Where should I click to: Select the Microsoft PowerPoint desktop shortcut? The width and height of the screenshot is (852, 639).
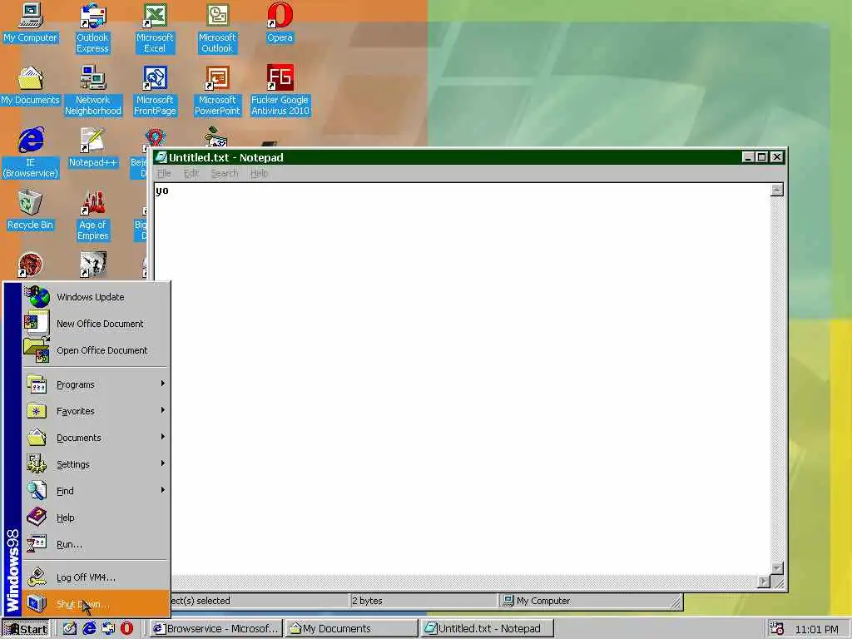click(x=217, y=91)
